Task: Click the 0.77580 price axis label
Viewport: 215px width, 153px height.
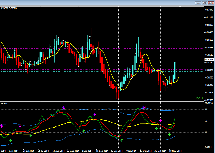Action: coord(209,100)
